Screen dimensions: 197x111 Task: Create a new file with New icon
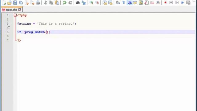pyautogui.click(x=4, y=2)
